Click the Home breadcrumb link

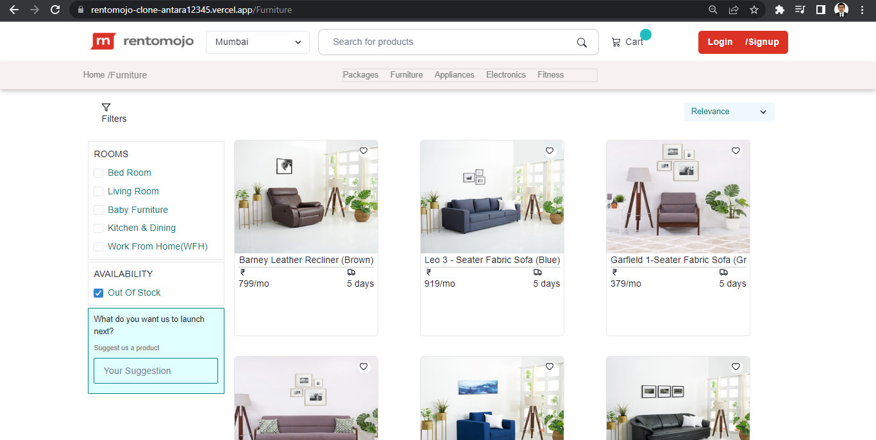coord(94,75)
